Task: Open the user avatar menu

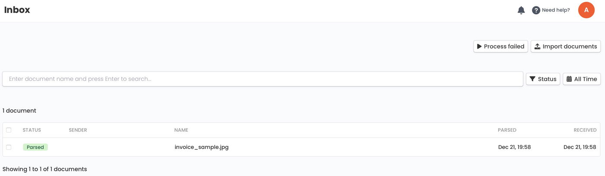Action: (x=586, y=10)
